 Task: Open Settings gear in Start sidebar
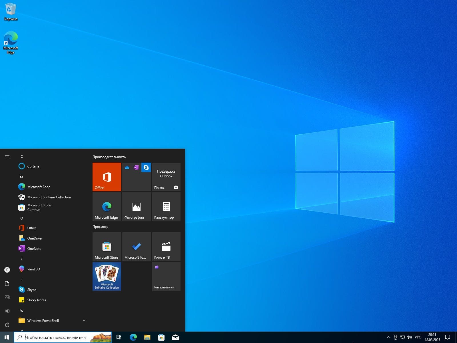7,311
